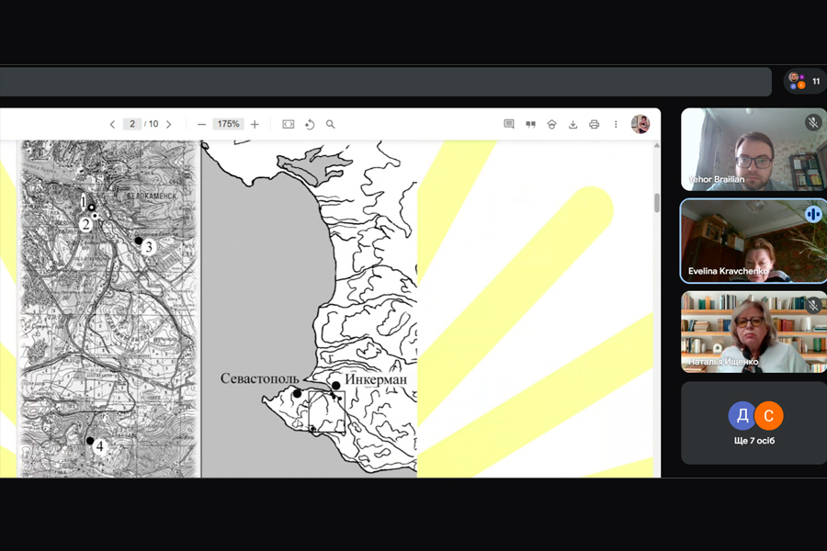Click the profile avatar in PDF toolbar
Viewport: 827px width, 551px height.
(x=640, y=125)
